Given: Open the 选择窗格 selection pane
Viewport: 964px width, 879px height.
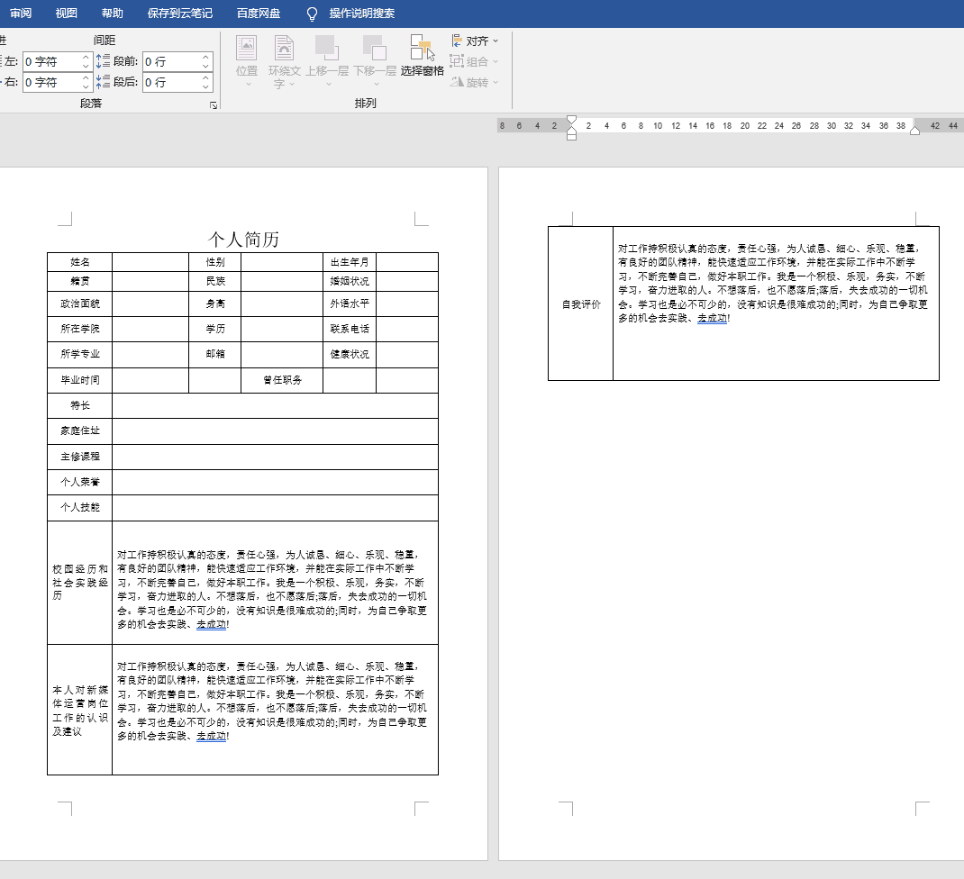Looking at the screenshot, I should [x=423, y=55].
